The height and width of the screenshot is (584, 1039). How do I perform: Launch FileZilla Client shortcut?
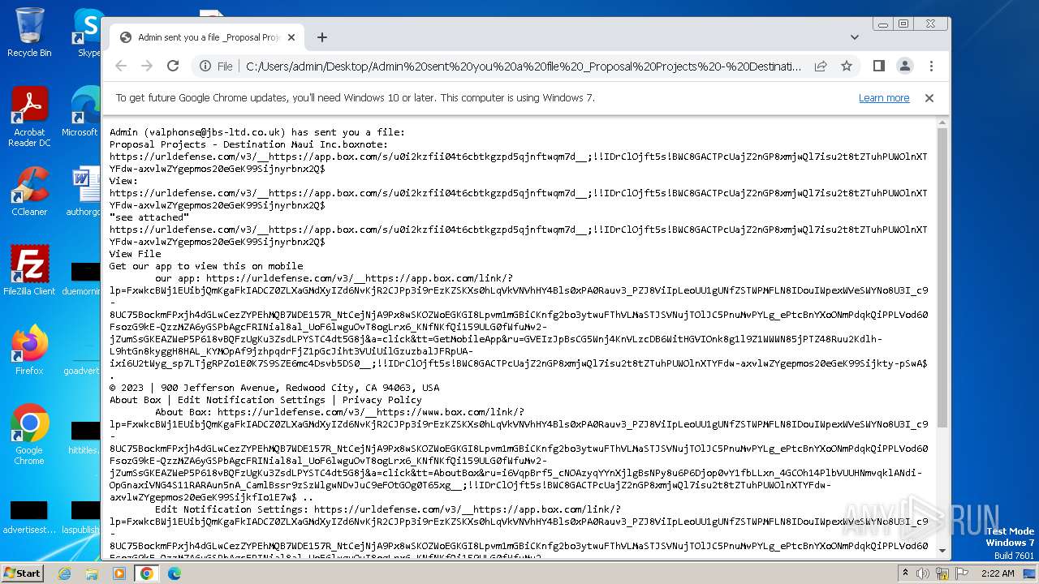coord(29,271)
